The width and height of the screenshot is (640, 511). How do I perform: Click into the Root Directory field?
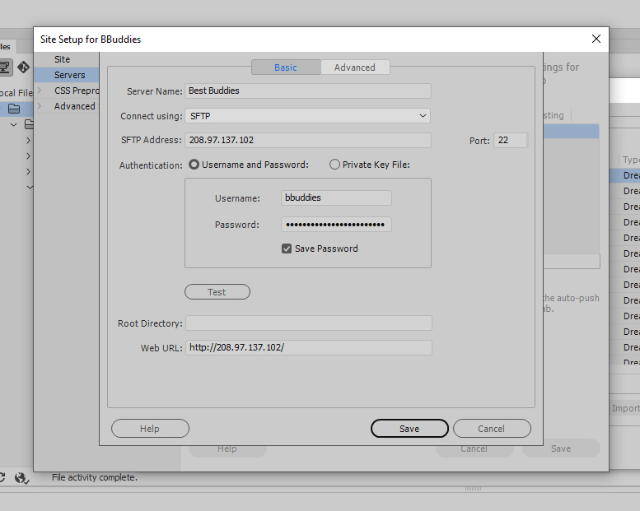tap(308, 323)
